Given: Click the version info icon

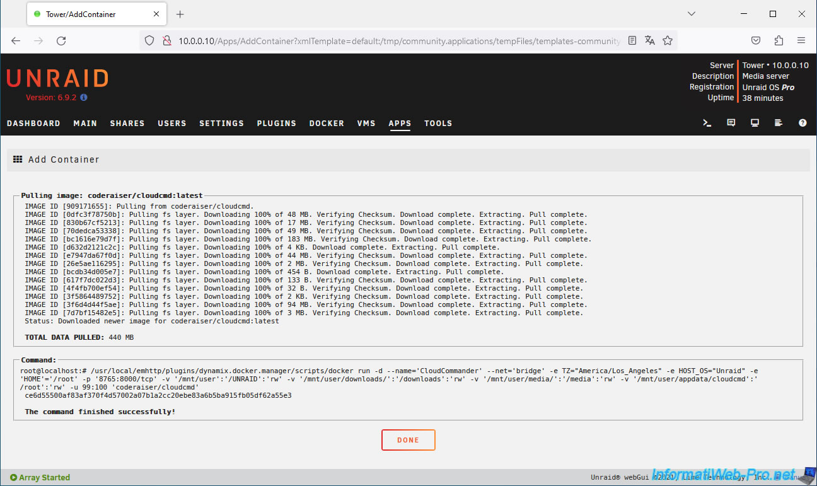Looking at the screenshot, I should (84, 98).
